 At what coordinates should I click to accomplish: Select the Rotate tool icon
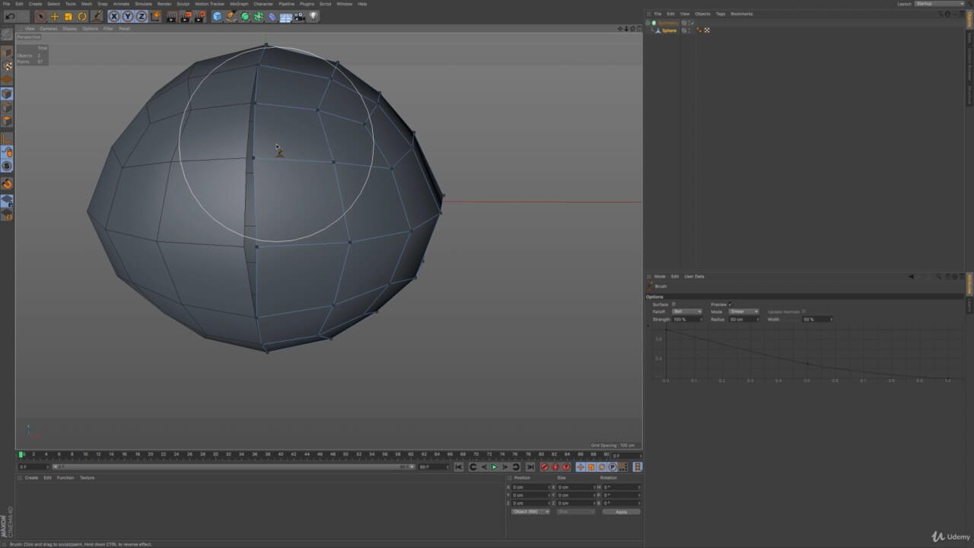[82, 16]
